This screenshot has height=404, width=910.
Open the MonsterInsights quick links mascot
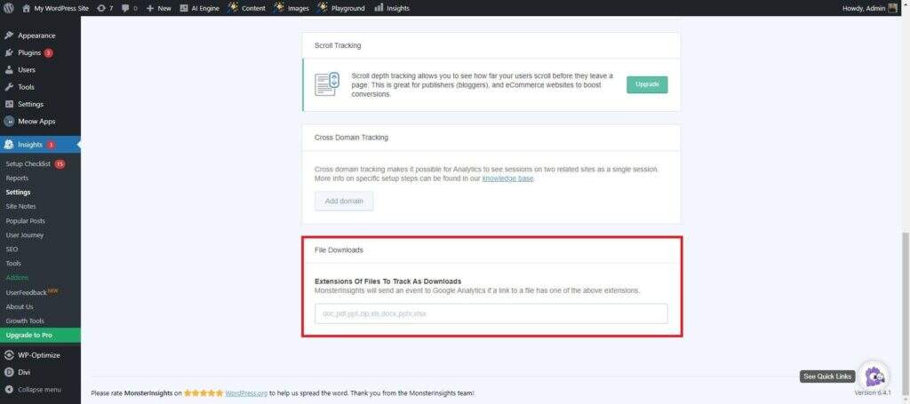(874, 376)
